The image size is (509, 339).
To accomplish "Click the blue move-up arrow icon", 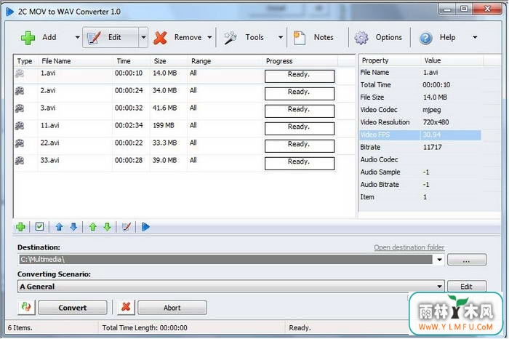I will (x=59, y=227).
